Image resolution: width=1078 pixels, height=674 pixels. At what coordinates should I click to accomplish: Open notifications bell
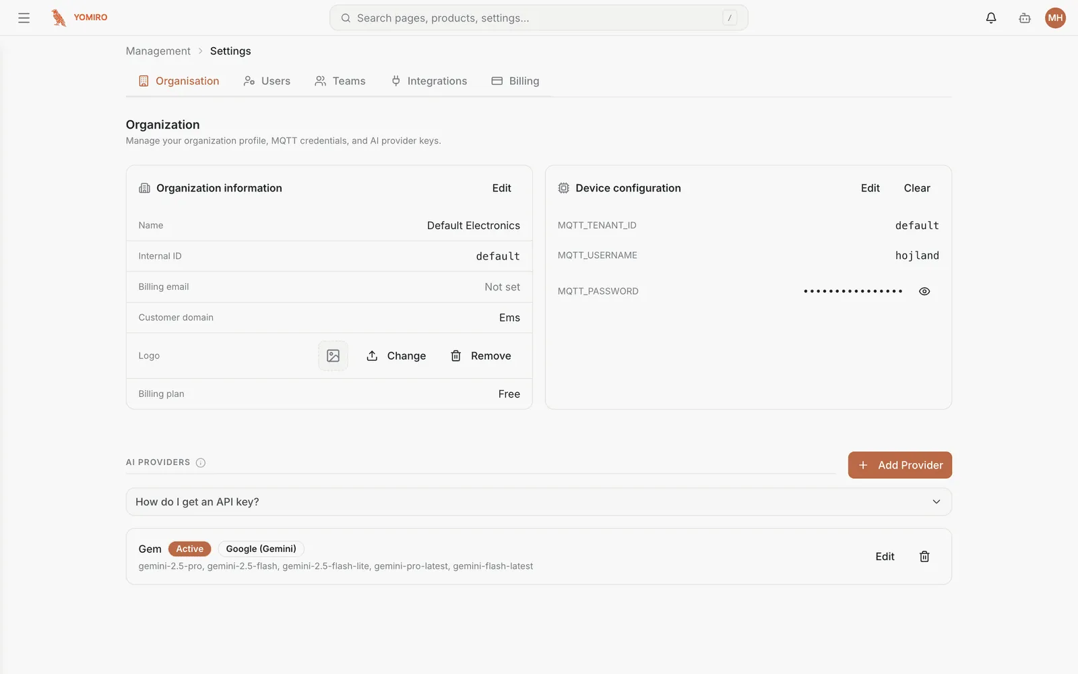(991, 18)
